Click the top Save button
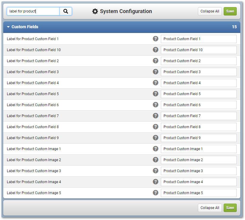 coord(230,11)
